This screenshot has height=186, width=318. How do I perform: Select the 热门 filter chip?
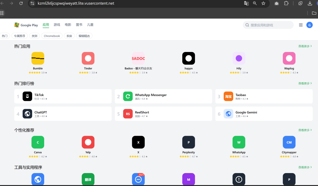coord(5,36)
